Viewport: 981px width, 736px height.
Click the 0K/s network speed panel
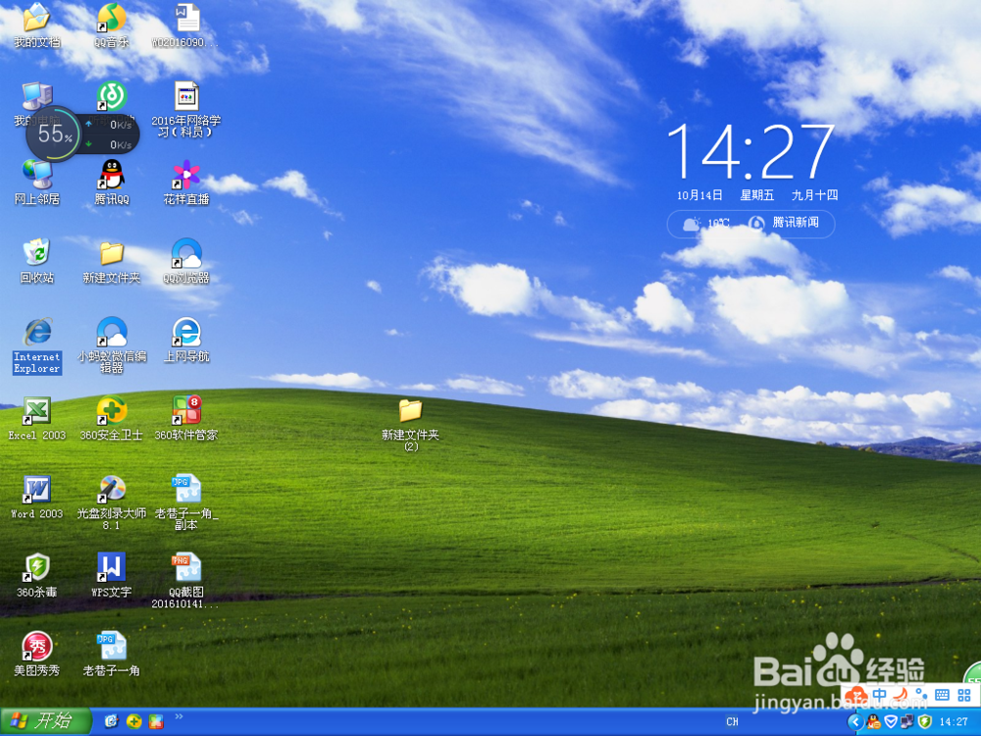[x=110, y=133]
